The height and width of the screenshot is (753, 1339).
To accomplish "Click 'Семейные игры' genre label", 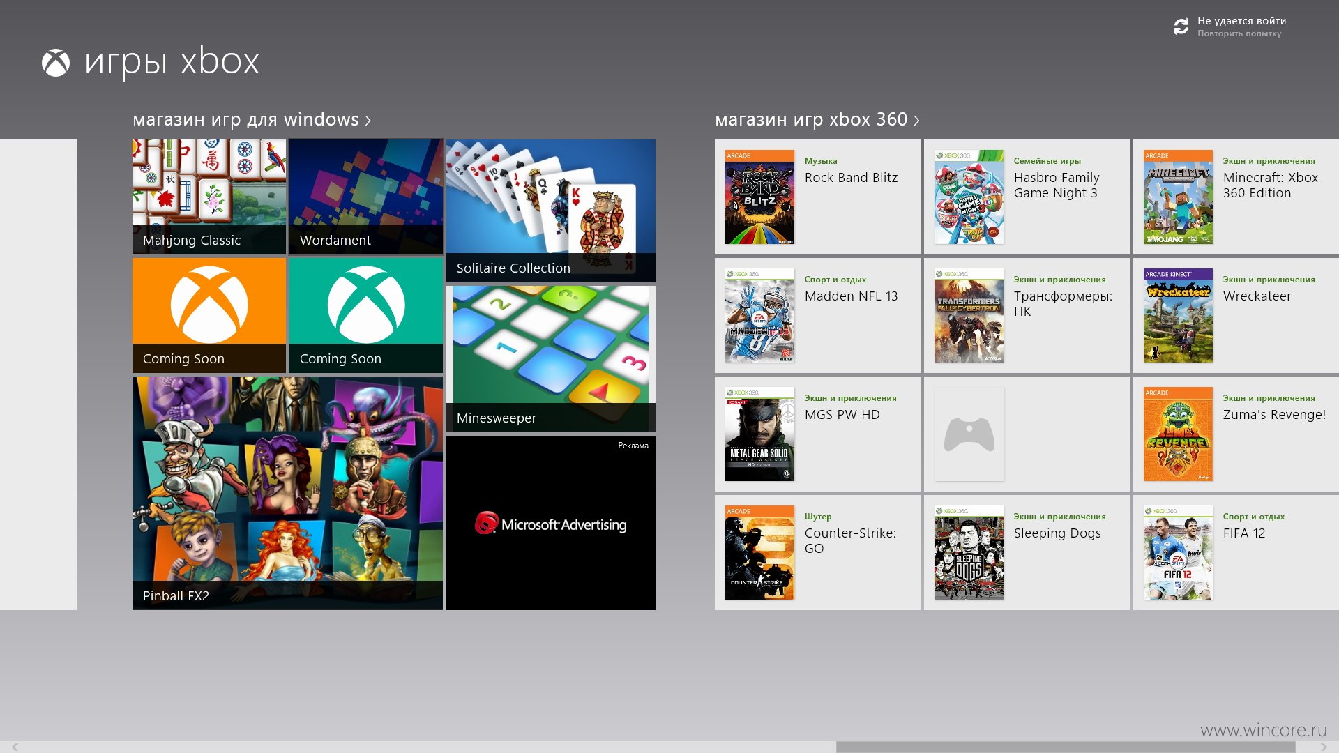I will (x=1047, y=161).
